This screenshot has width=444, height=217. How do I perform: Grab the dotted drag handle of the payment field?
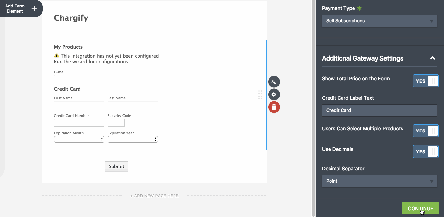pos(260,95)
